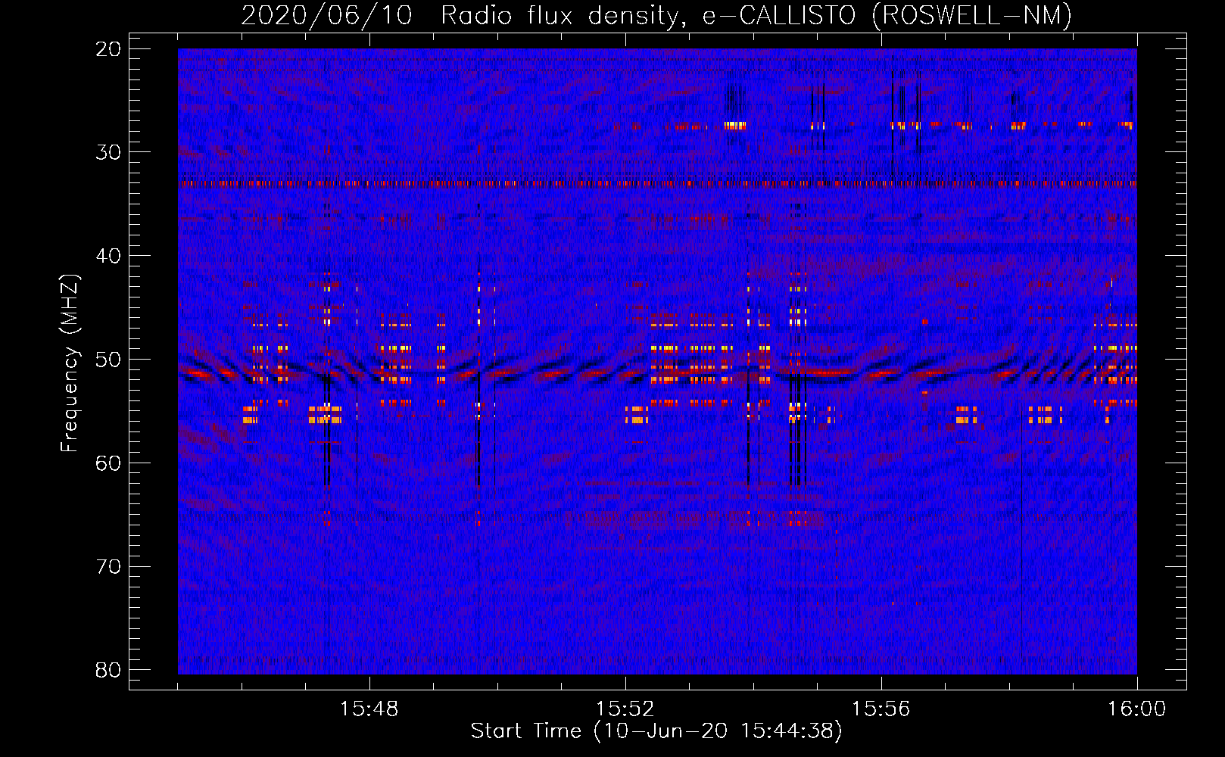Viewport: 1225px width, 757px height.
Task: Click the 15:56 time tick label
Action: pyautogui.click(x=881, y=709)
